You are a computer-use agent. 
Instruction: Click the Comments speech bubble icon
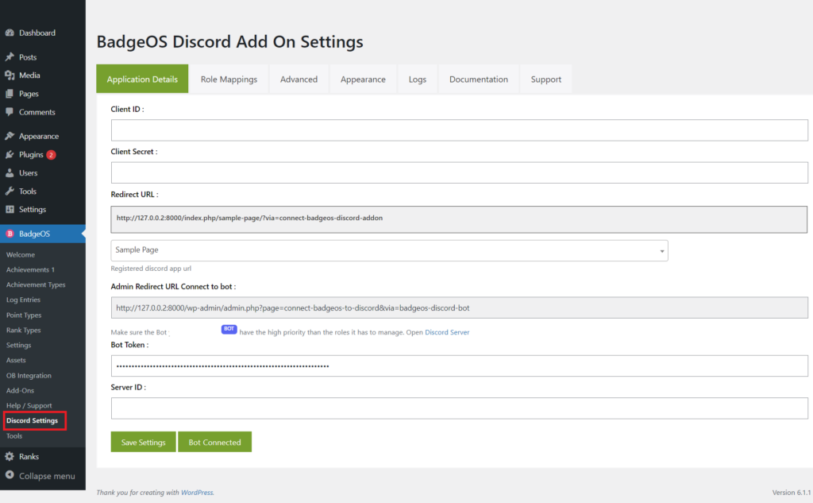tap(10, 112)
